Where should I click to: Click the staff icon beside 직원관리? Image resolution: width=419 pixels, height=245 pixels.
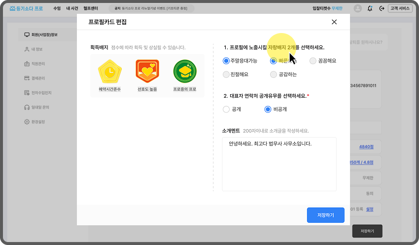click(x=27, y=64)
